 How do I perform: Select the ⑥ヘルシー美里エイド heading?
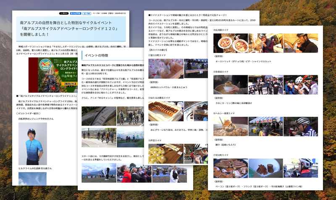tap(224, 113)
